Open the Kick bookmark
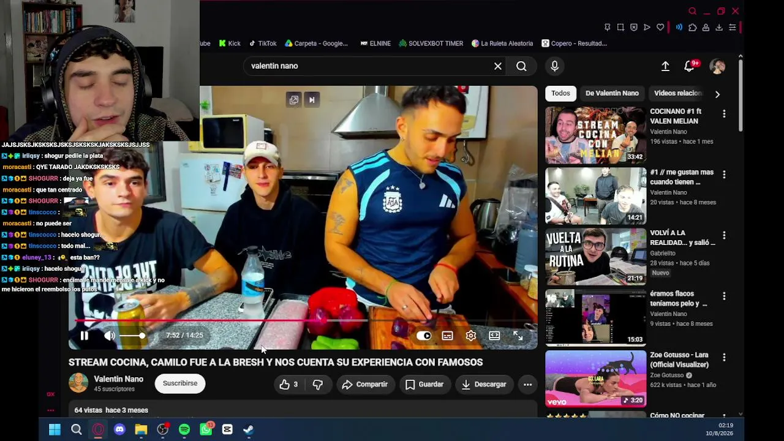The width and height of the screenshot is (784, 441). point(230,43)
